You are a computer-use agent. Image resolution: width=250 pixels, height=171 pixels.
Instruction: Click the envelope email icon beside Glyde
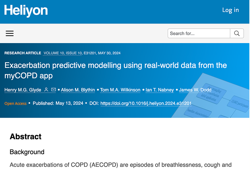click(54, 90)
